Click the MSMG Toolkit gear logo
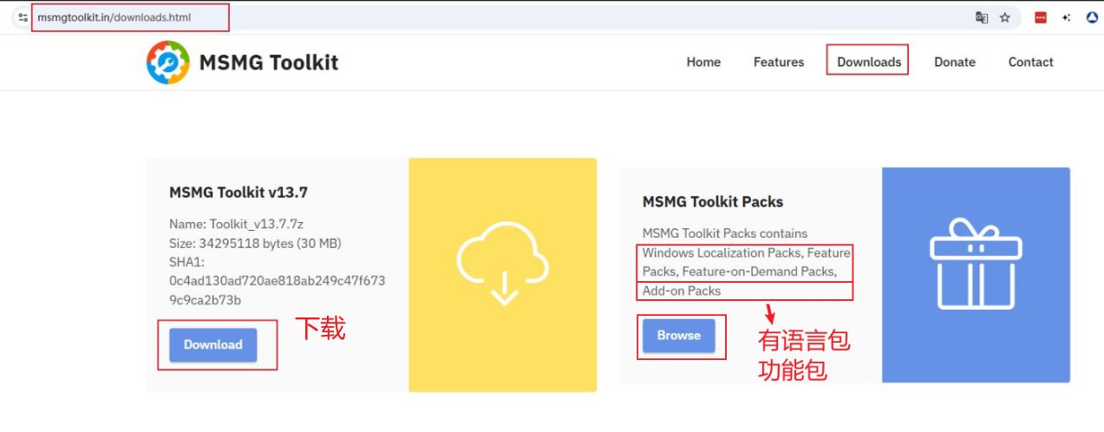This screenshot has height=432, width=1104. [x=167, y=62]
